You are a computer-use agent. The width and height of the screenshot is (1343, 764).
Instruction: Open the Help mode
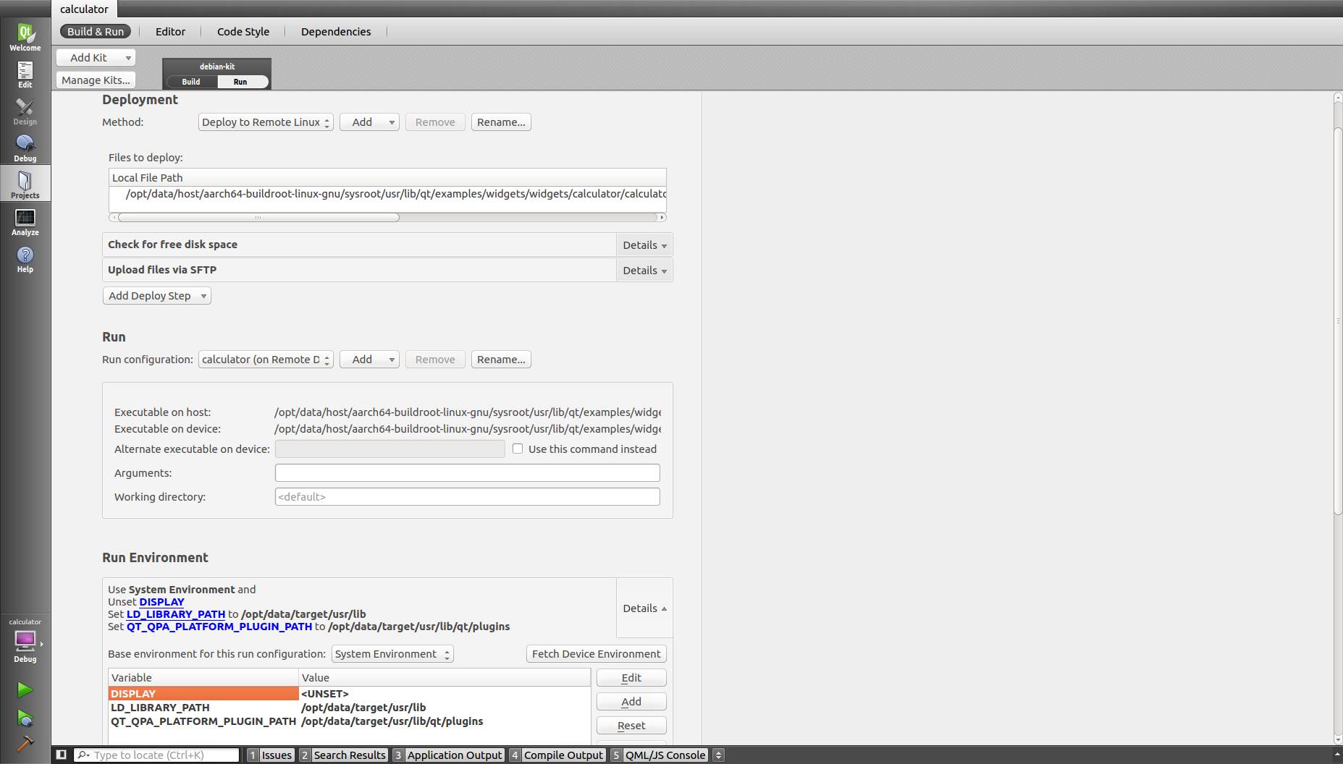click(x=25, y=258)
